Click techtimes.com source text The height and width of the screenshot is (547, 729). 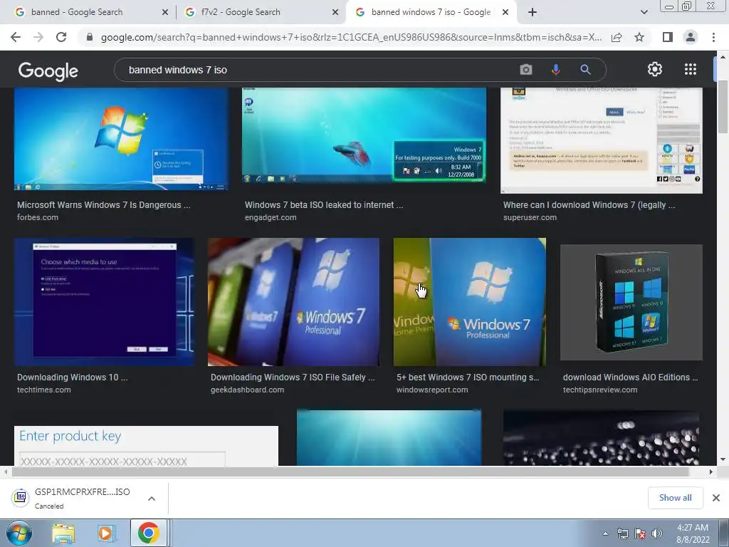(44, 390)
